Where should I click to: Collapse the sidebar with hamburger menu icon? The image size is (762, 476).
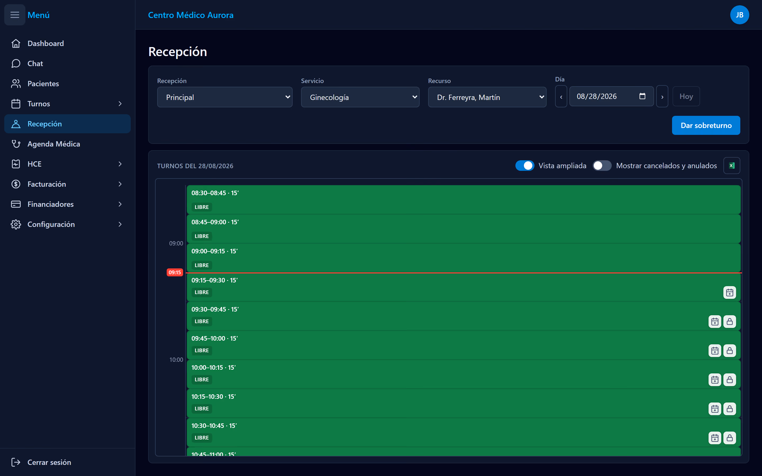pos(15,15)
